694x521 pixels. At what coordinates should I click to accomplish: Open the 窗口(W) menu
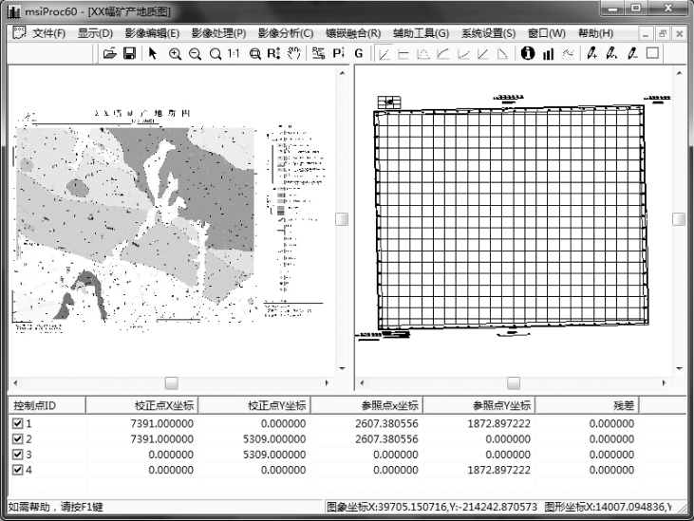click(x=547, y=33)
